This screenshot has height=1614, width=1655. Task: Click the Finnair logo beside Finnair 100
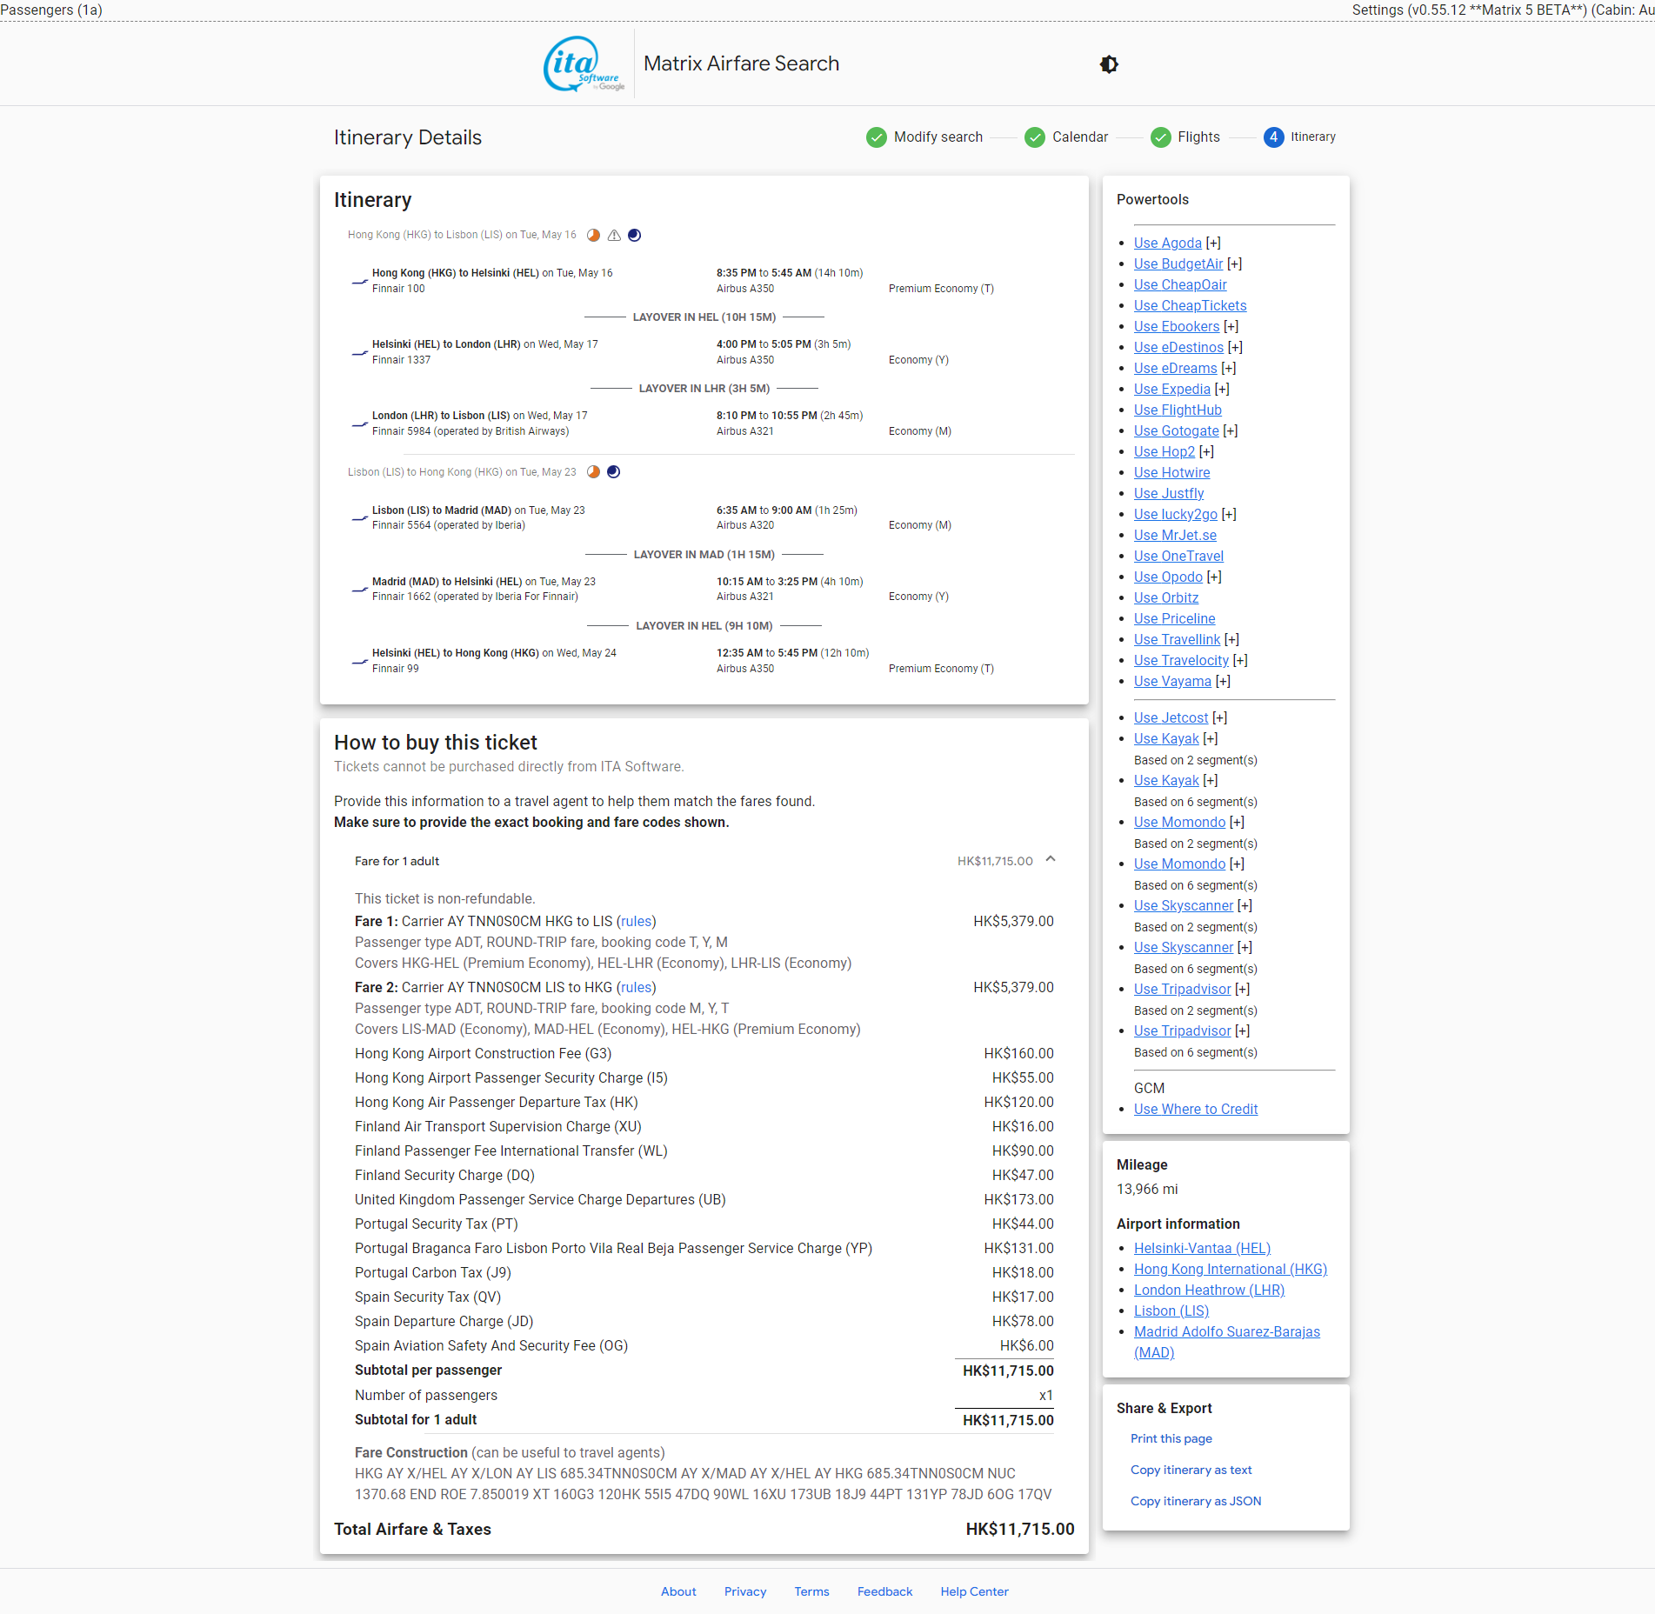pyautogui.click(x=359, y=282)
